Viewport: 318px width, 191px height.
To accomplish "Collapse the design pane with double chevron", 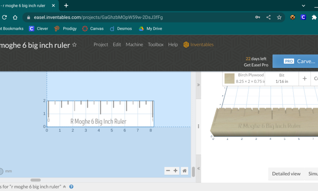I will (198, 85).
